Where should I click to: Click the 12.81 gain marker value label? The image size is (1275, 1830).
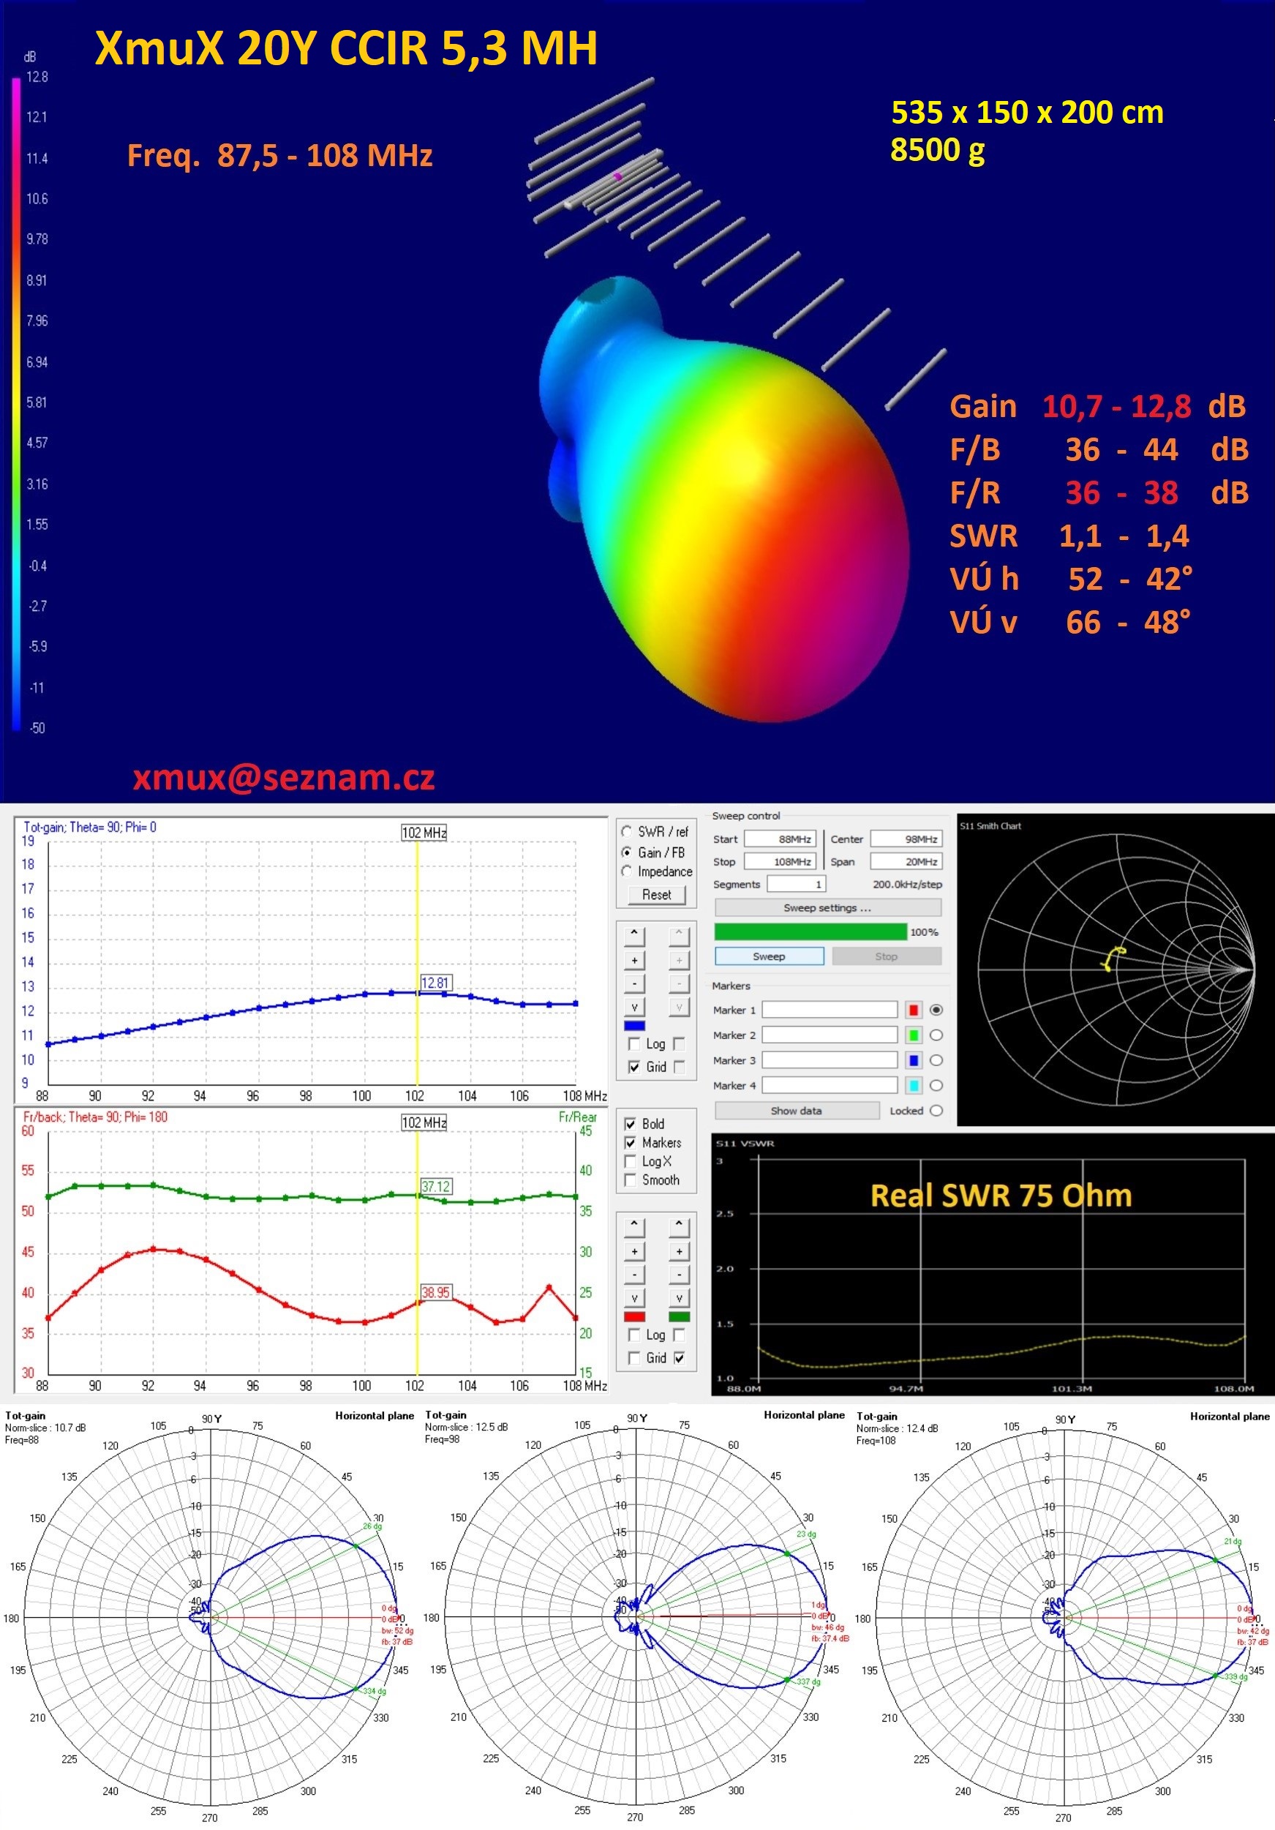pyautogui.click(x=435, y=983)
